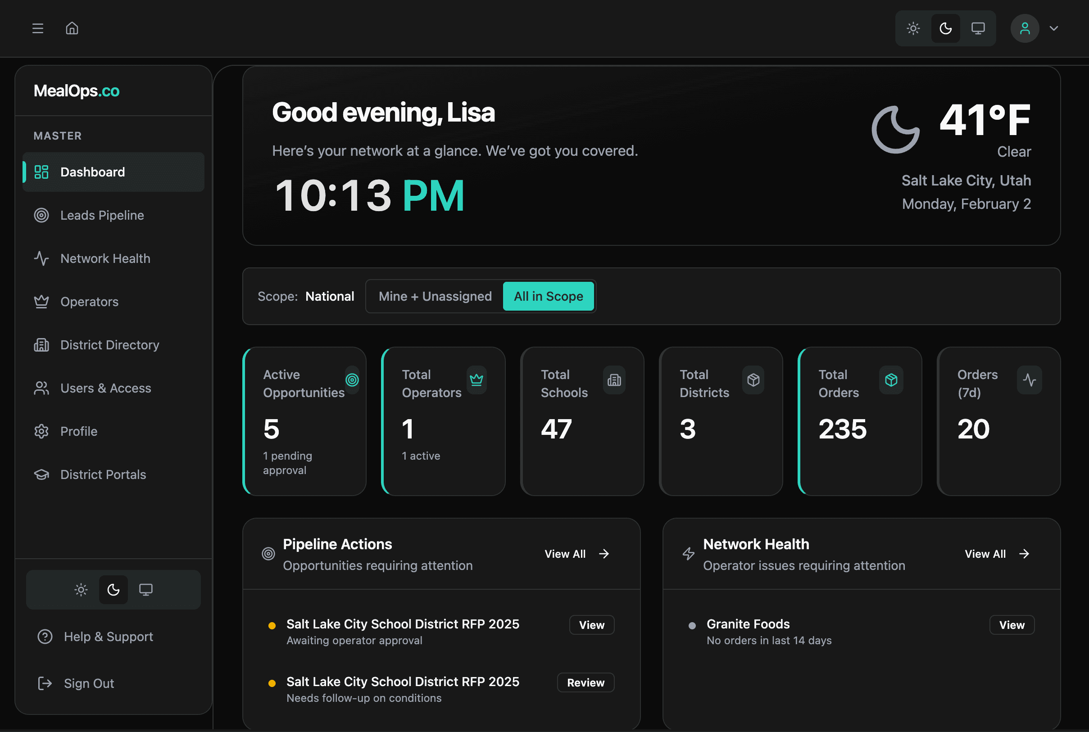This screenshot has height=732, width=1089.
Task: Expand the chevron next to the profile avatar
Action: pos(1054,28)
